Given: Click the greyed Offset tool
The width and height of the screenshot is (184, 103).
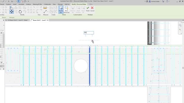Looking at the screenshot, I should [x=16, y=8].
